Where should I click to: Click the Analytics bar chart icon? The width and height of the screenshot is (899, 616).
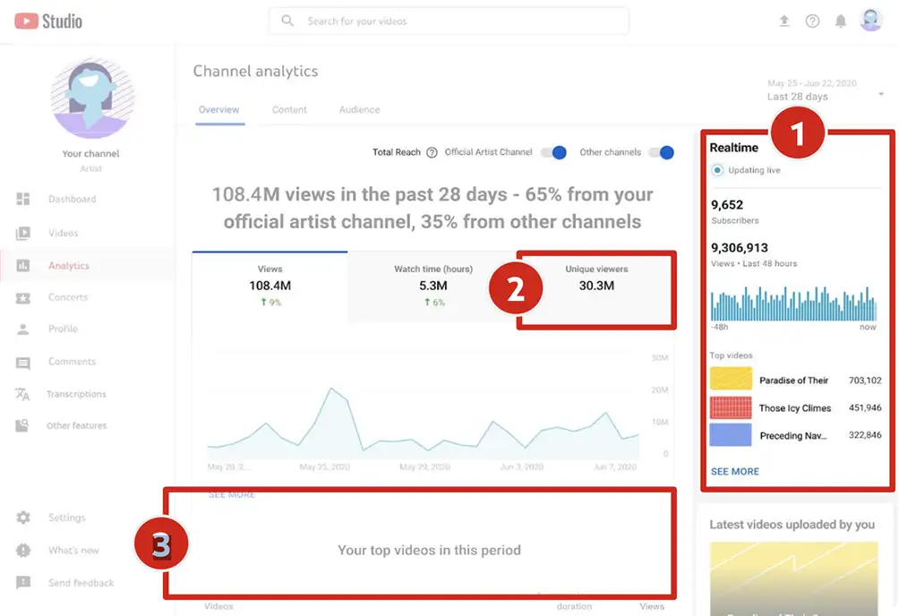click(23, 266)
